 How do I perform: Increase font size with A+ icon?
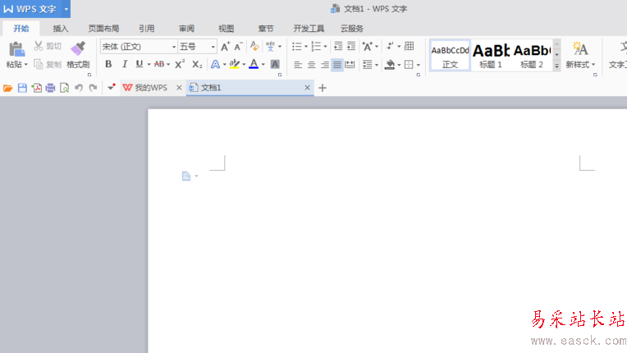point(225,46)
